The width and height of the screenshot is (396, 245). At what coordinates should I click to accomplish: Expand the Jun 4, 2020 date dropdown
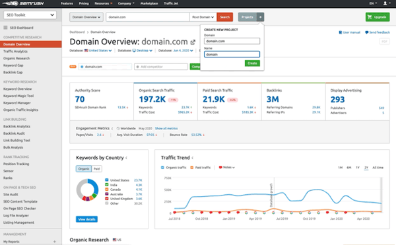183,50
